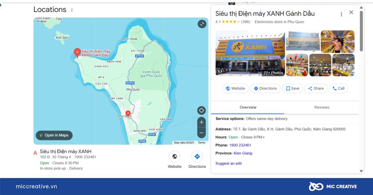Call the store
Viewport: 373px width, 195px height.
tap(338, 89)
